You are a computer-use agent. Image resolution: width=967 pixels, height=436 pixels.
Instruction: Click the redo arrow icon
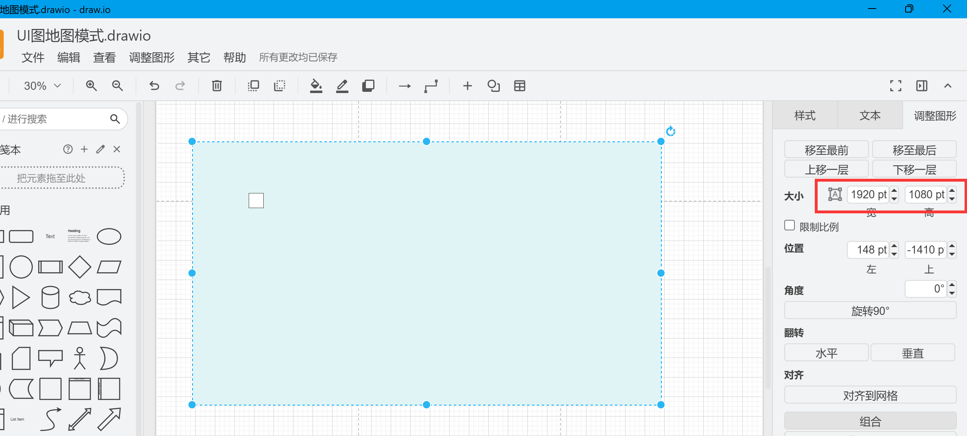[x=180, y=86]
